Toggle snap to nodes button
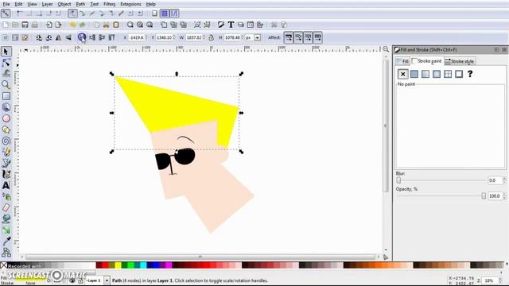This screenshot has height=286, width=509. [x=72, y=14]
